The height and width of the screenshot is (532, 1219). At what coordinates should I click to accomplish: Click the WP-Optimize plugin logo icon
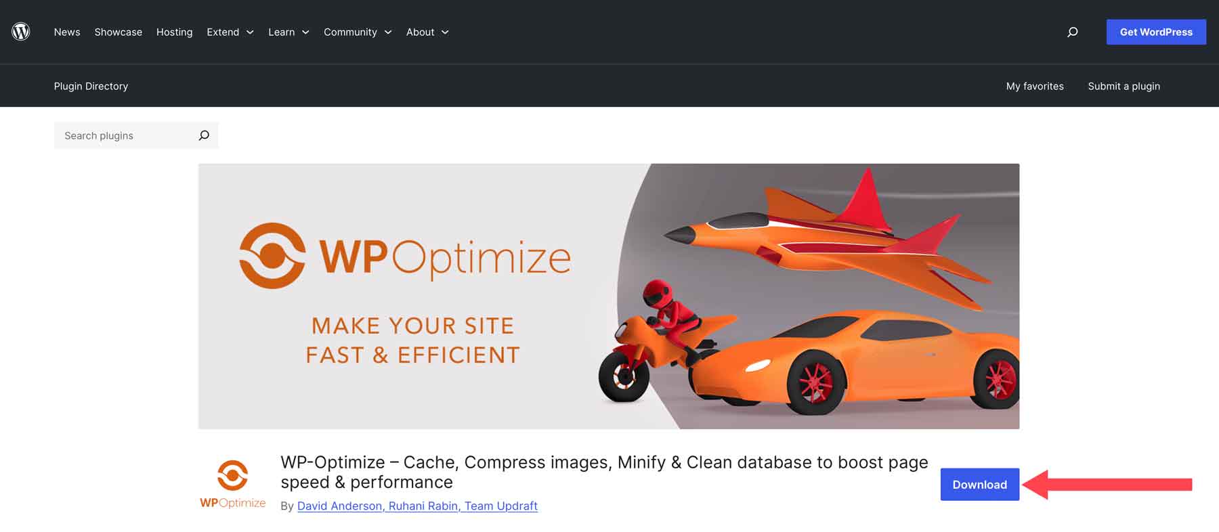coord(233,473)
